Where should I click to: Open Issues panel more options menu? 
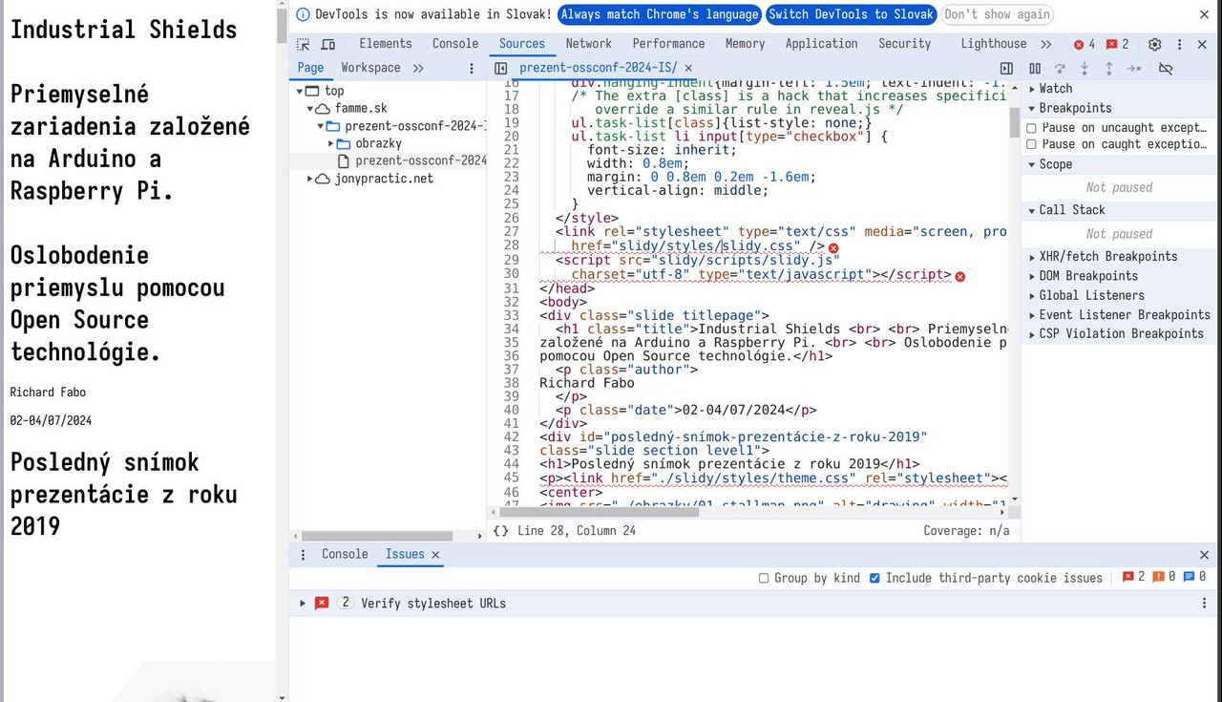pos(1204,604)
